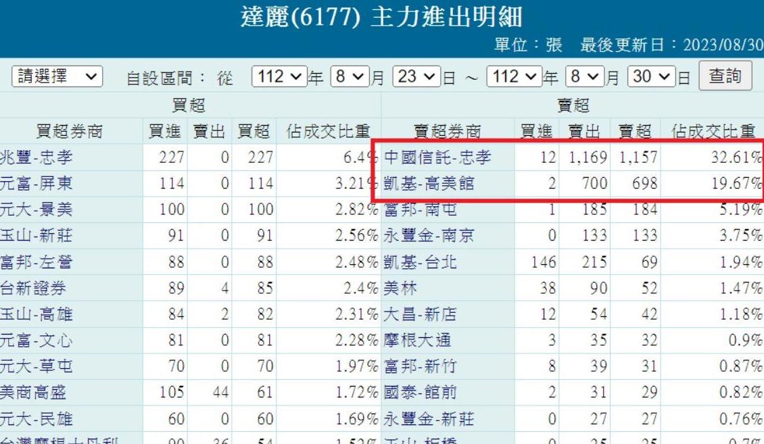Select the 中國信託-忠孝 seller broker
Screen dimensions: 764x444
438,157
